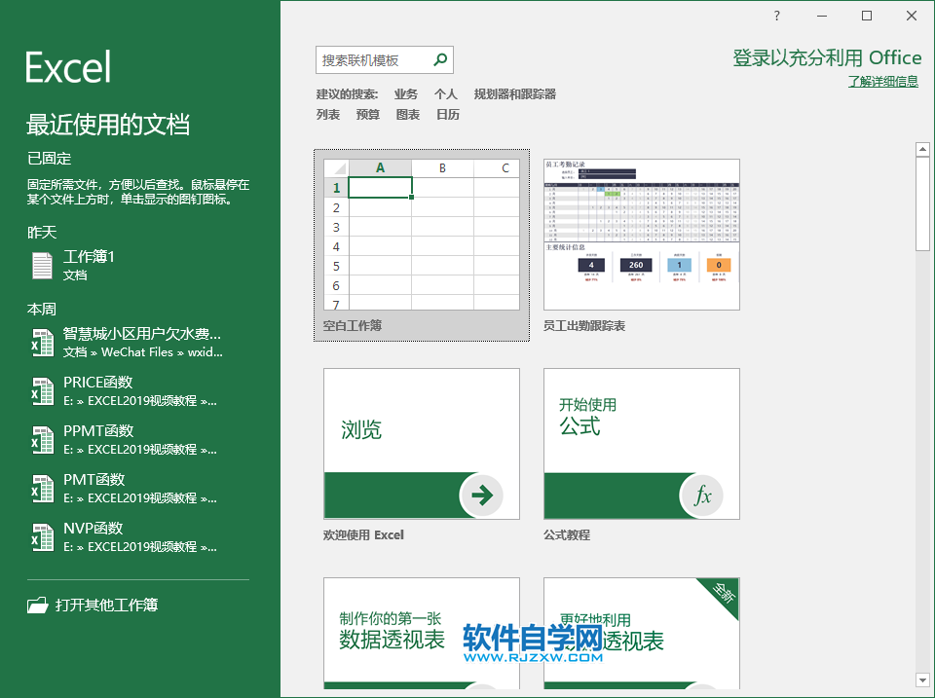The height and width of the screenshot is (698, 935).
Task: Click the 预算 suggested search term
Action: (x=367, y=114)
